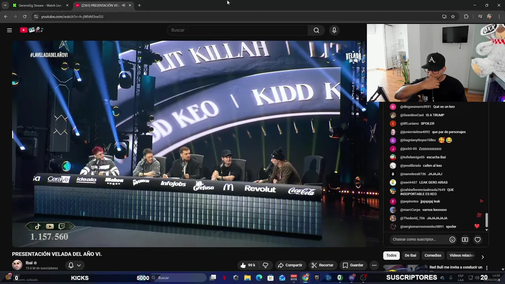Image resolution: width=505 pixels, height=284 pixels.
Task: Click chat username @Thedavid_706
Action: (412, 218)
